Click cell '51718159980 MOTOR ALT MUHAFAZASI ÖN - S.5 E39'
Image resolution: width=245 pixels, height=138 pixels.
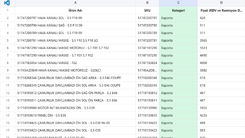pyautogui.click(x=75, y=108)
